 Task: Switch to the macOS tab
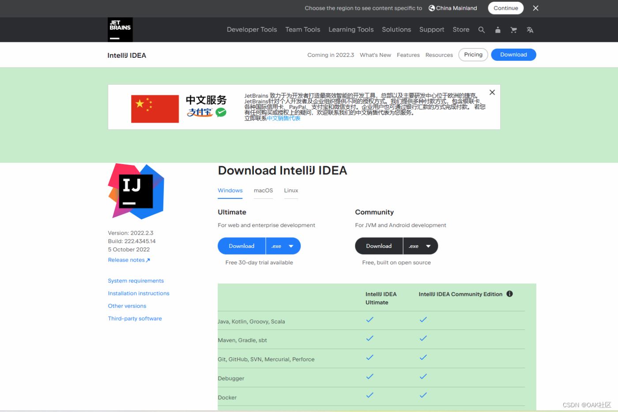pyautogui.click(x=263, y=191)
